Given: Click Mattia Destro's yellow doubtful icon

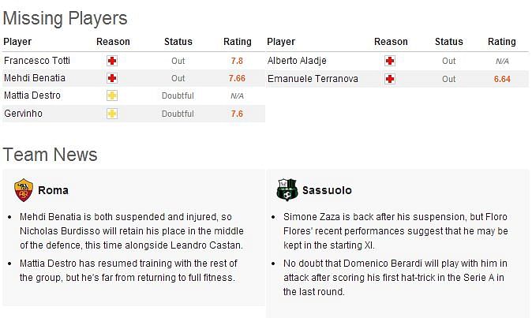Looking at the screenshot, I should point(112,96).
